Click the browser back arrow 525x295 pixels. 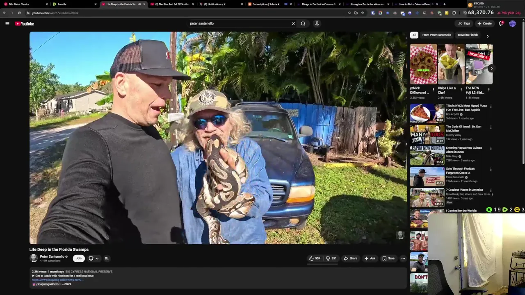5,13
